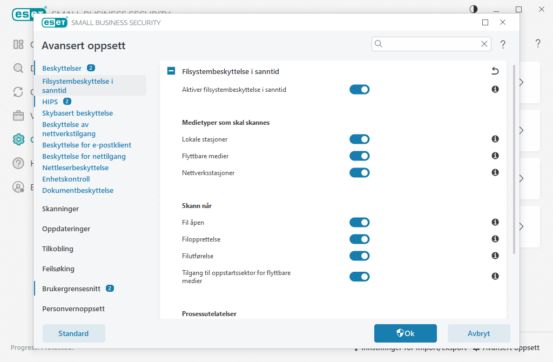Screen dimensions: 553x362
Task: Disable the Filutførelse scan toggle
Action: tap(360, 256)
